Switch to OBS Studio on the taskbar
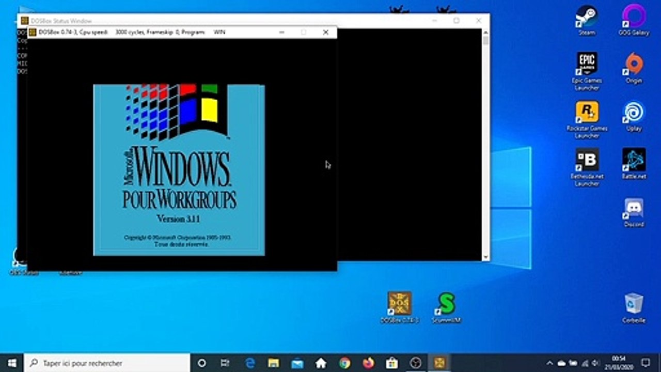 [x=416, y=363]
